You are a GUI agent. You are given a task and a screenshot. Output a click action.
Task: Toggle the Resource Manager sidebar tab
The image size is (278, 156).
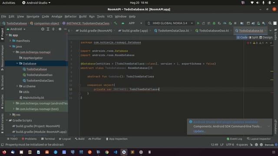tap(2, 58)
